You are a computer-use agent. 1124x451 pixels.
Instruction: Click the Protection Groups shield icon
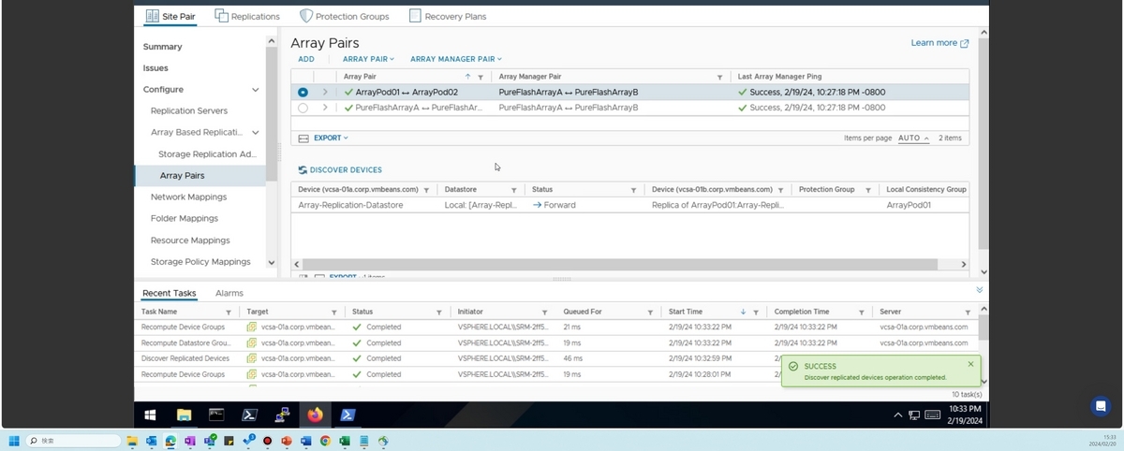pyautogui.click(x=305, y=16)
